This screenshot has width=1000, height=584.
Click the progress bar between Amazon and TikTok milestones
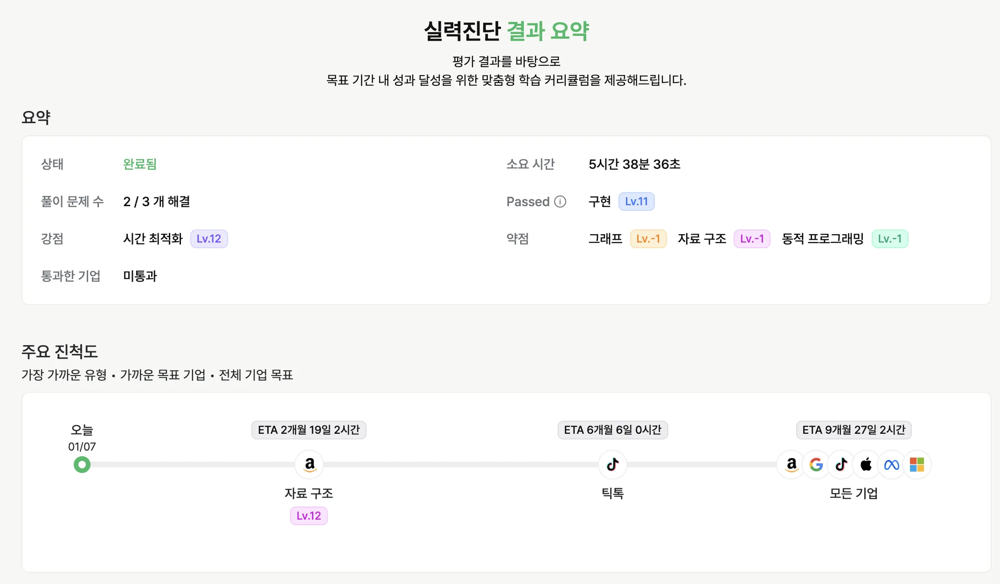pyautogui.click(x=461, y=465)
